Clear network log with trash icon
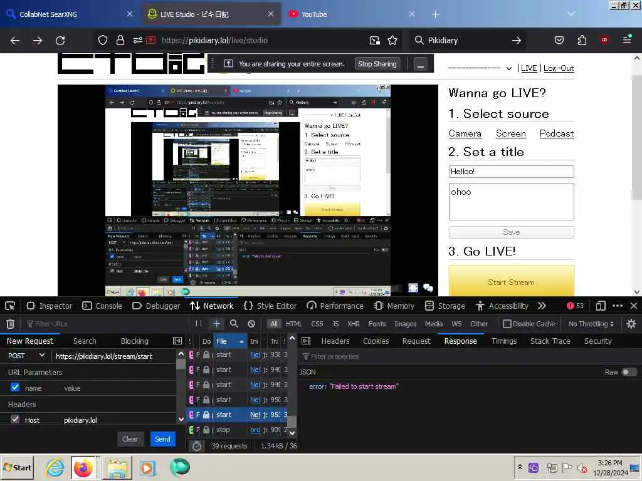 pyautogui.click(x=10, y=324)
